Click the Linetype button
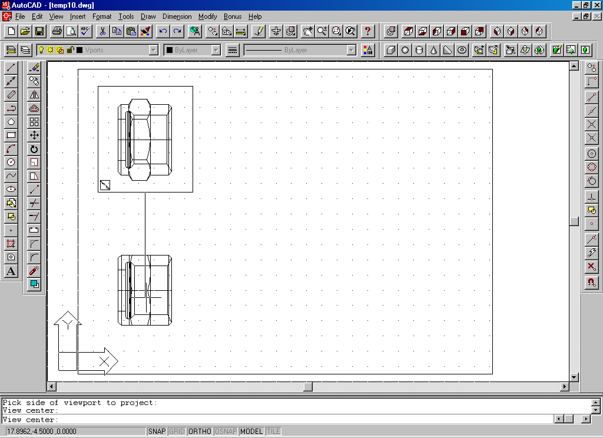 232,50
